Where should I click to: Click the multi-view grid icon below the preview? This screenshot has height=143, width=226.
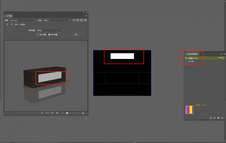click(57, 113)
